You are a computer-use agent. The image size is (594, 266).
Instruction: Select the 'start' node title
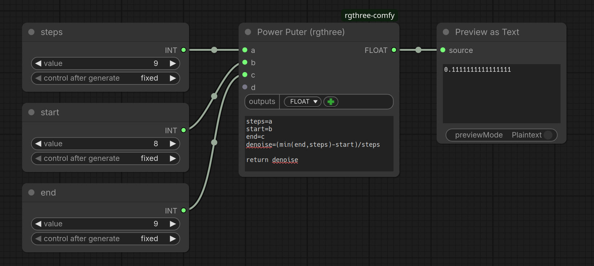coord(50,112)
